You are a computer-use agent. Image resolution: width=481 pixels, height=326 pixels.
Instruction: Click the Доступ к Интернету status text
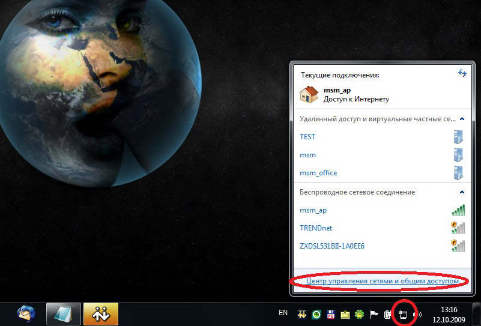point(356,100)
